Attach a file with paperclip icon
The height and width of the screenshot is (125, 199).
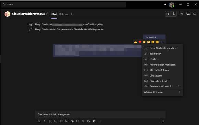(x=50, y=121)
